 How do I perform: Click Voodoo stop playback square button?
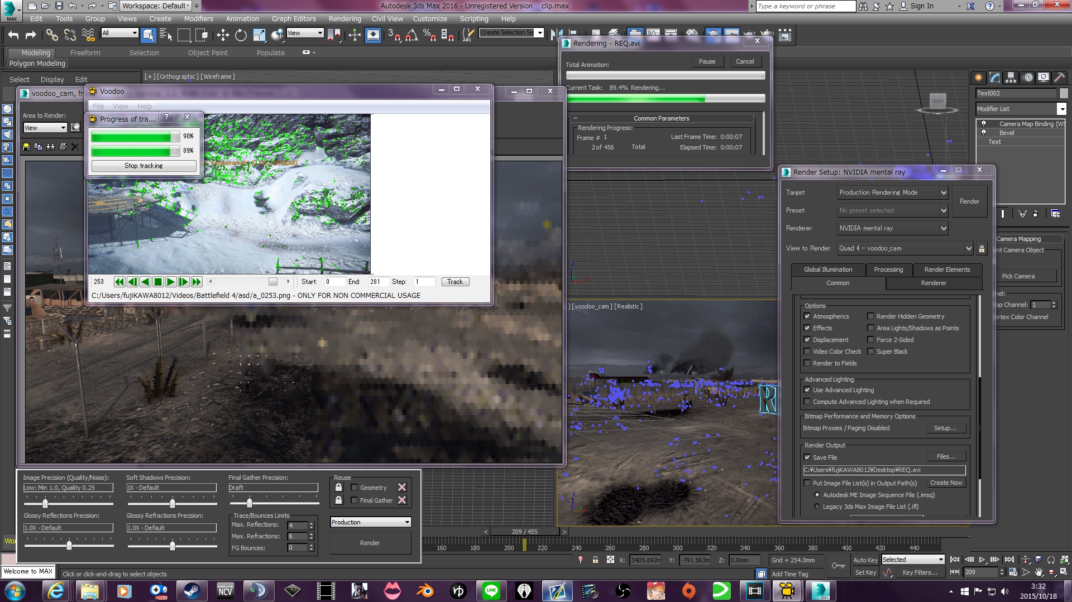[x=158, y=282]
